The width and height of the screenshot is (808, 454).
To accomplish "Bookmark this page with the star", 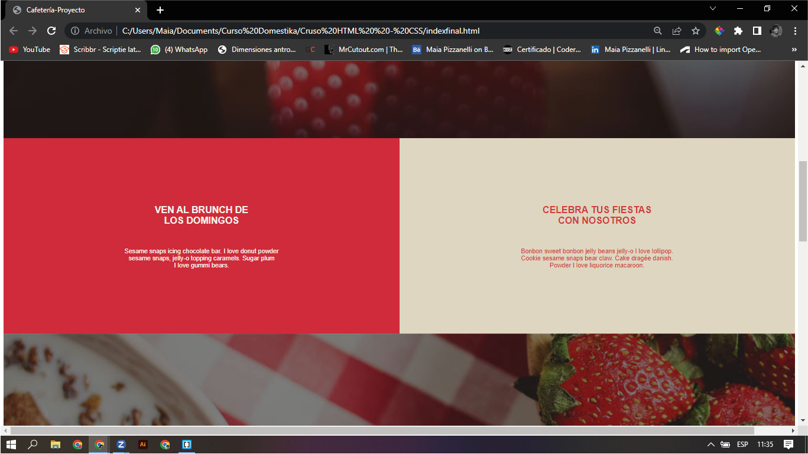I will point(696,31).
